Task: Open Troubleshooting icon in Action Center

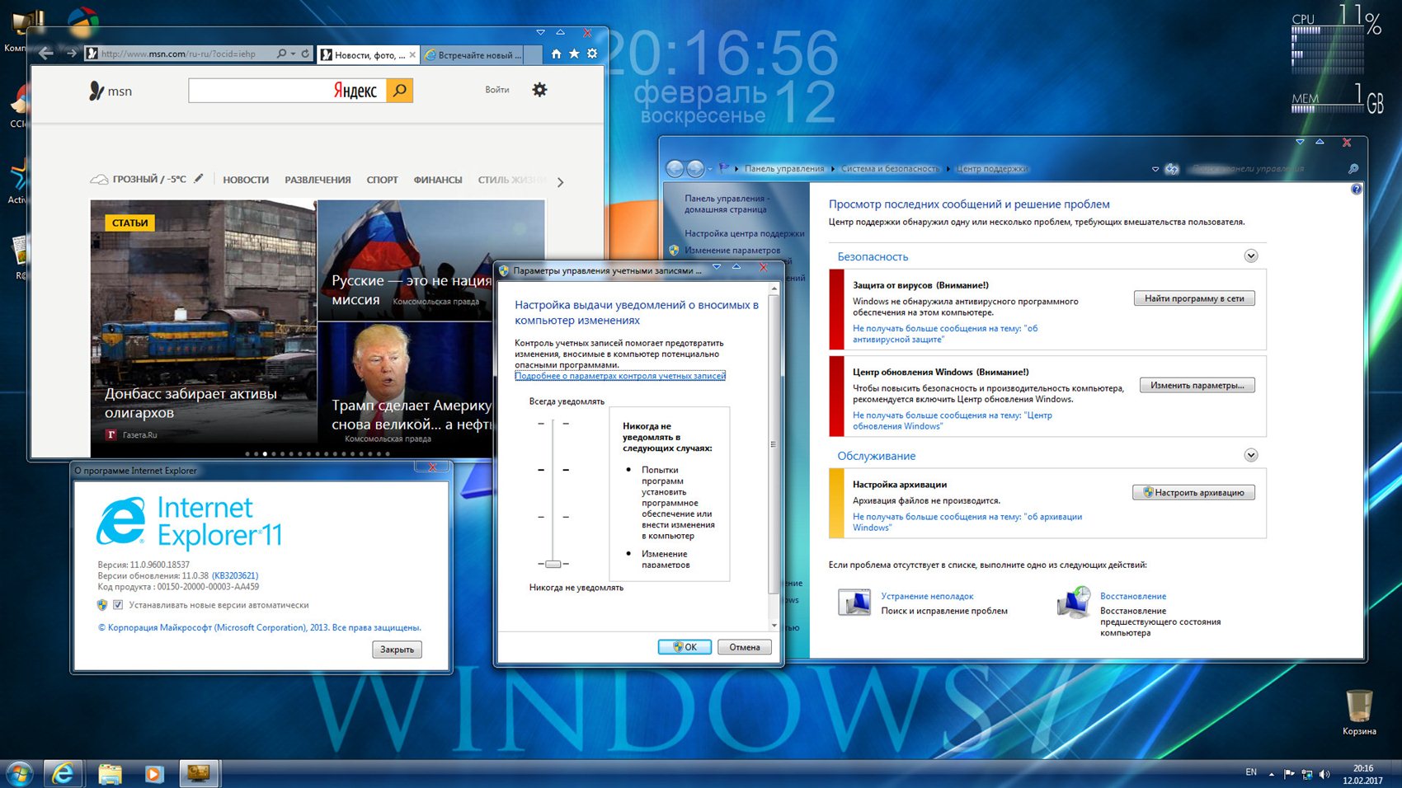Action: point(854,603)
